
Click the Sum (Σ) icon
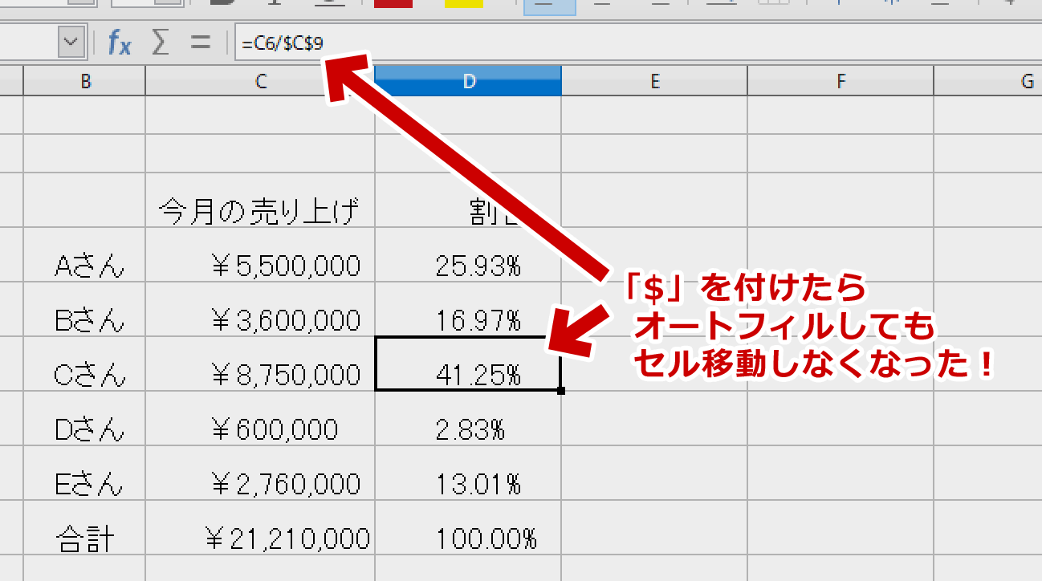click(x=161, y=43)
